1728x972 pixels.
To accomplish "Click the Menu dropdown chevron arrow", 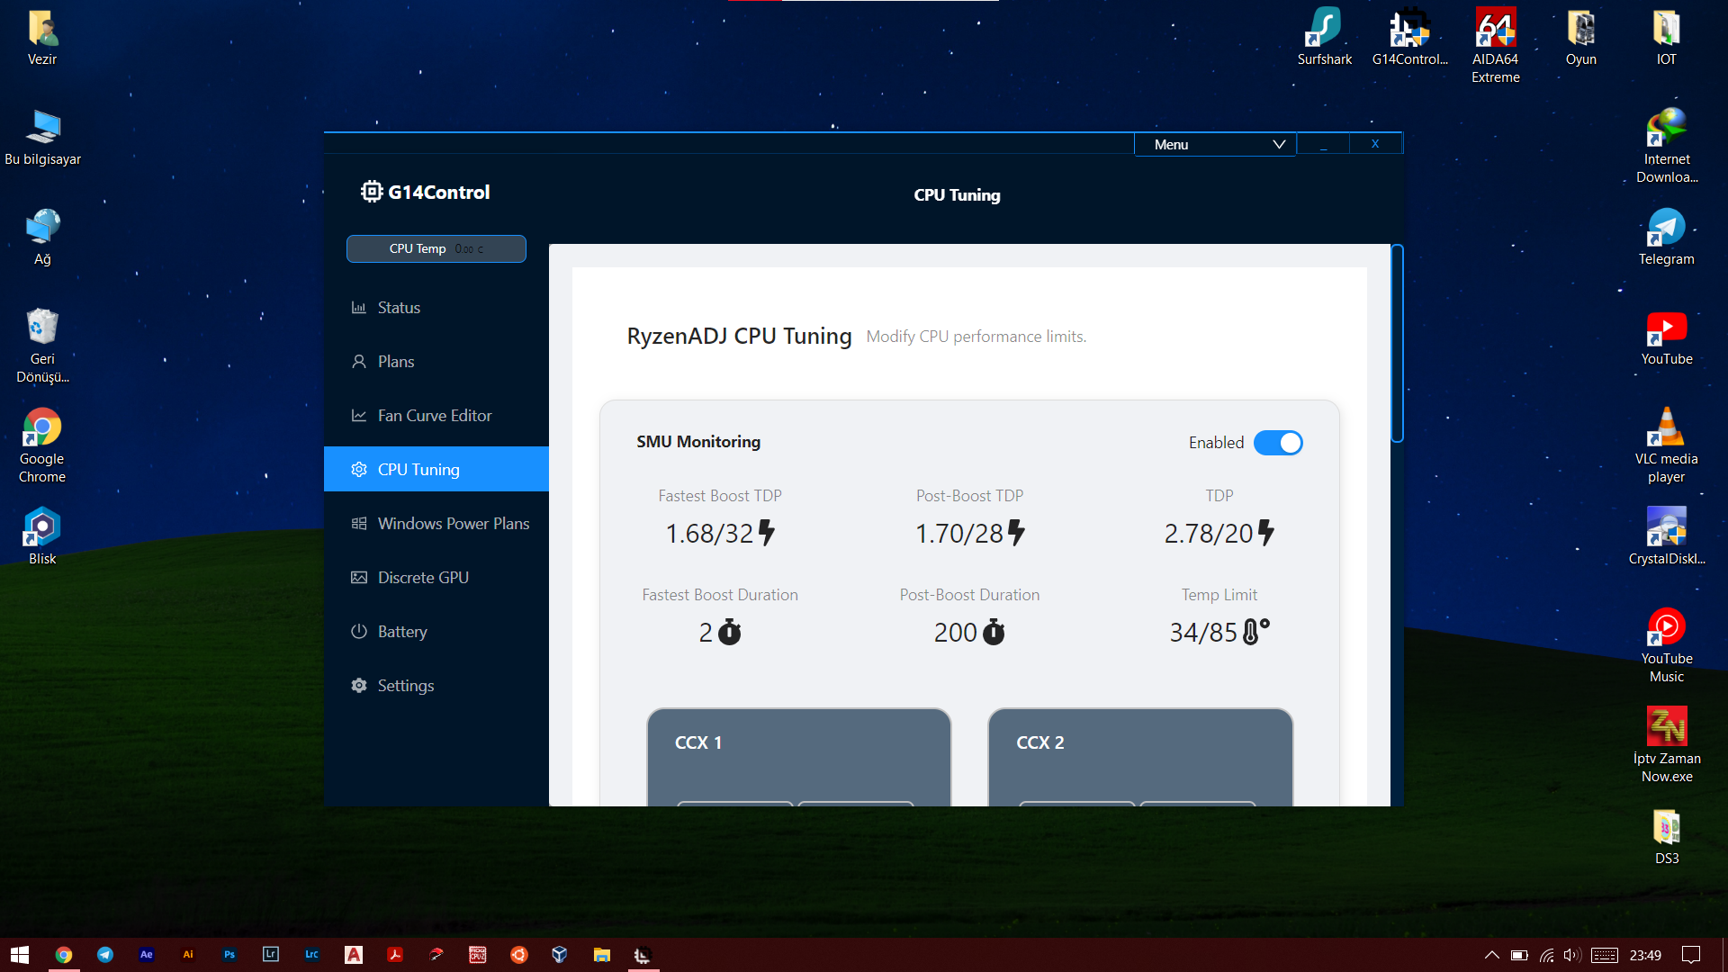I will [x=1279, y=145].
